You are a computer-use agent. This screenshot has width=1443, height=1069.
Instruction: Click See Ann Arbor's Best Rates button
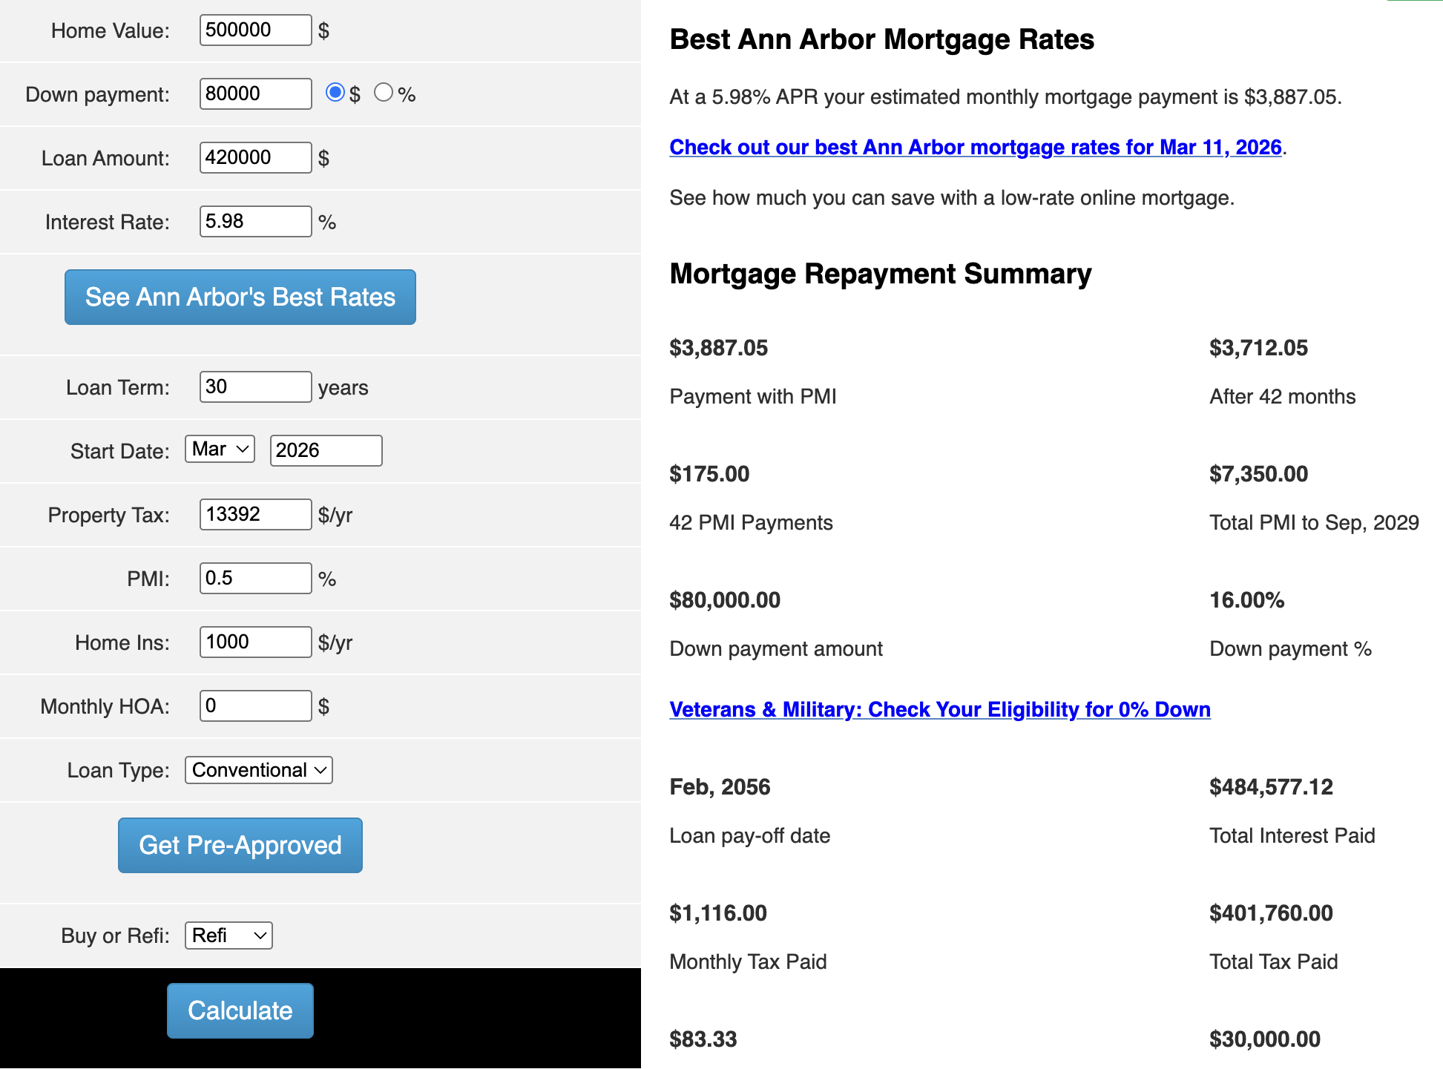tap(240, 297)
